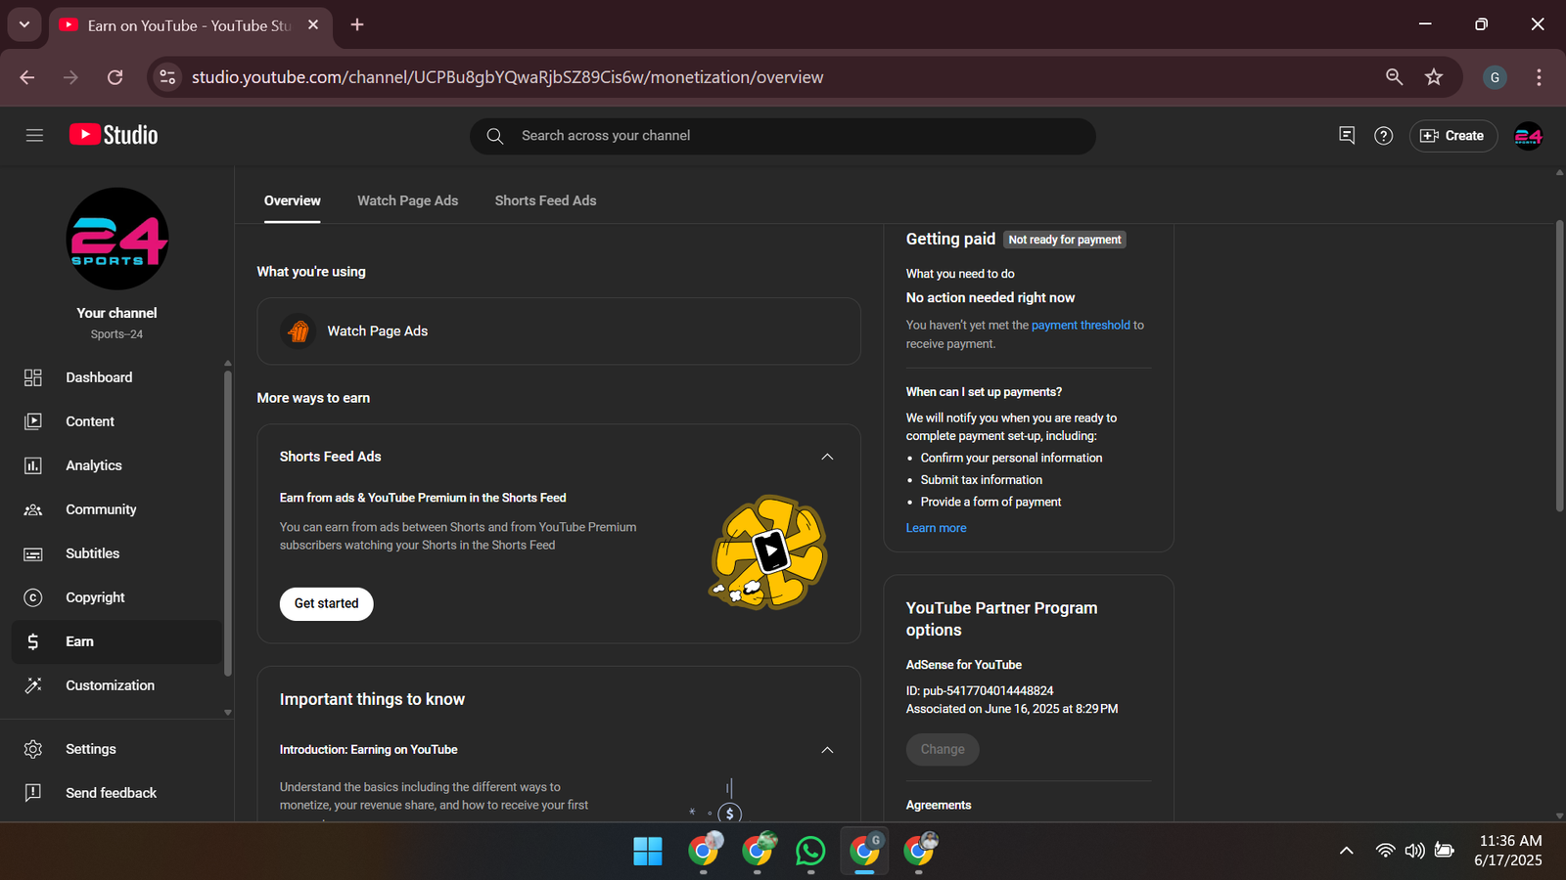Image resolution: width=1566 pixels, height=880 pixels.
Task: Open the payment threshold link
Action: click(1081, 325)
